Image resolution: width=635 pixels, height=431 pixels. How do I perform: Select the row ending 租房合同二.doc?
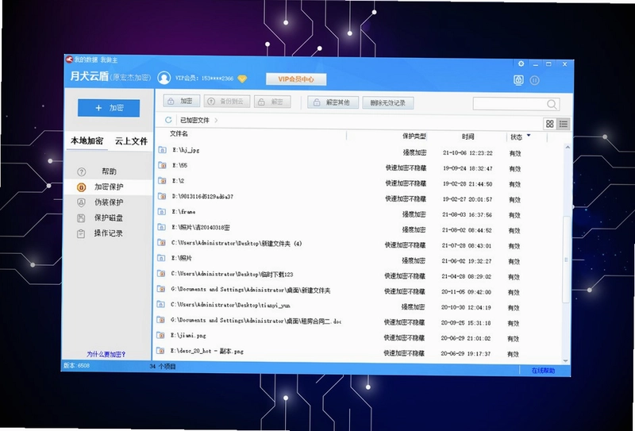pos(359,321)
